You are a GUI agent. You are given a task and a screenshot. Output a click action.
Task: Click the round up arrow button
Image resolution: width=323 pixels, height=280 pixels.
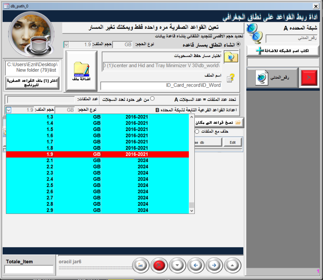pos(233,265)
